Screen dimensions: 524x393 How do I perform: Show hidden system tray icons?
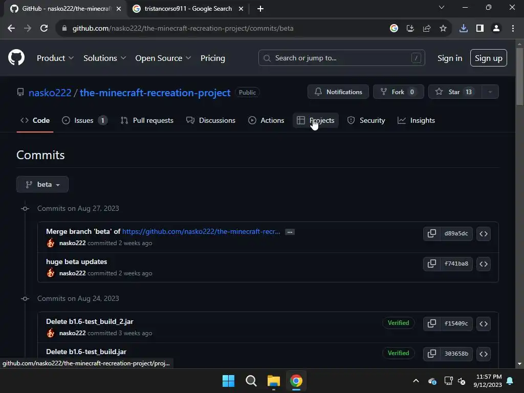click(416, 381)
